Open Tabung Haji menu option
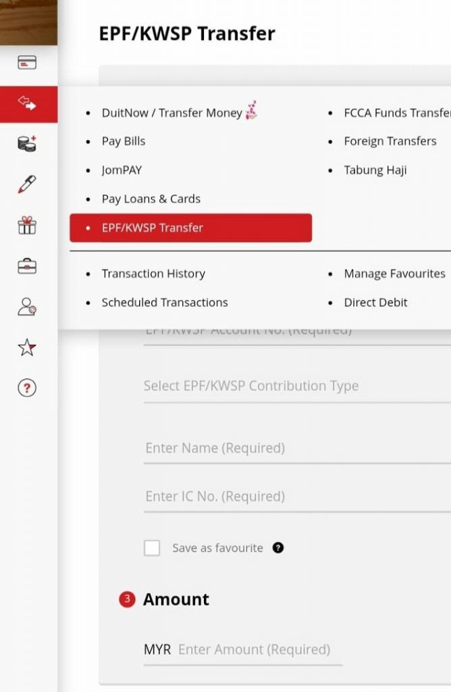The image size is (451, 692). (x=375, y=170)
